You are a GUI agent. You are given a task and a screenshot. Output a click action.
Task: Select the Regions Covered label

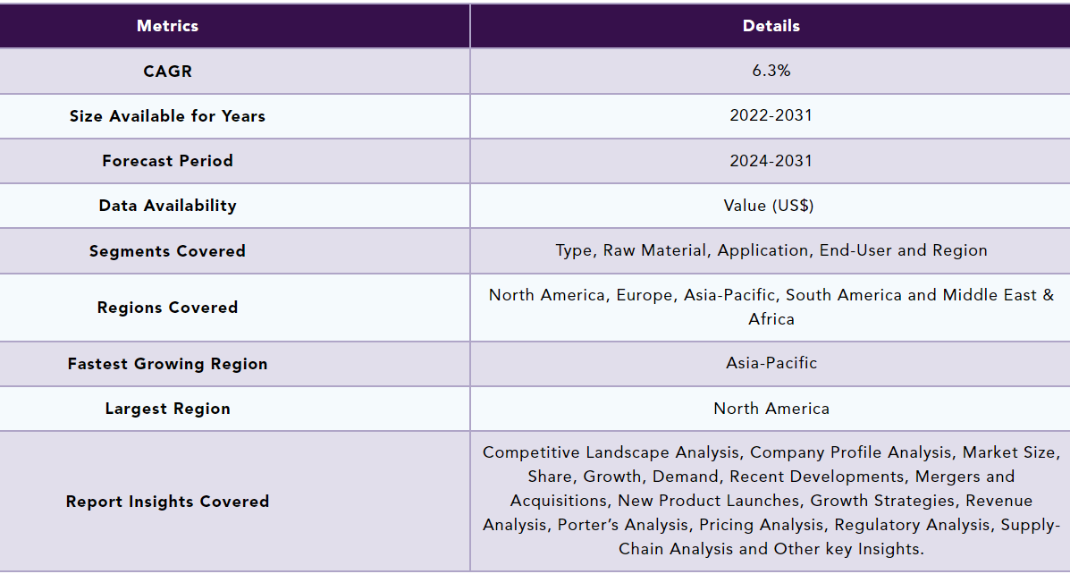[x=167, y=308]
